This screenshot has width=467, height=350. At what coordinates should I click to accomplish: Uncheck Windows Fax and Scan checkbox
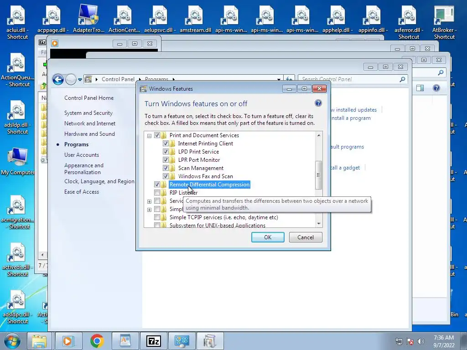tap(166, 176)
